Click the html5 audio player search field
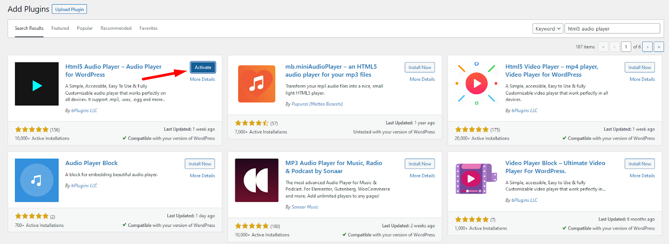The height and width of the screenshot is (244, 669). tap(612, 28)
